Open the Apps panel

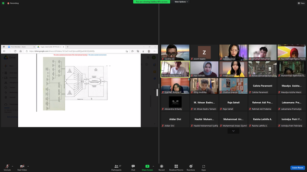tap(203, 168)
